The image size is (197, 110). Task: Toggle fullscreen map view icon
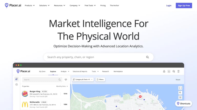click(180, 88)
